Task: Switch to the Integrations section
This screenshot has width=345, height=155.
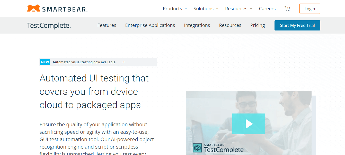Action: [x=197, y=25]
